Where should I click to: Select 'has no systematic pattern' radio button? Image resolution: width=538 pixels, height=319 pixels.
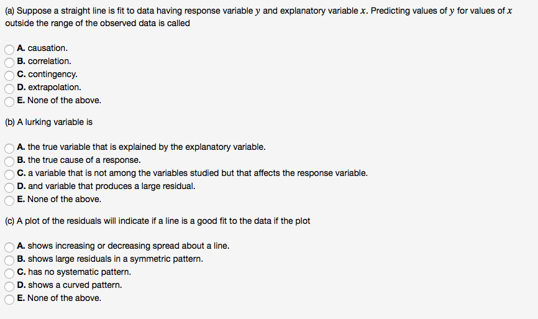pyautogui.click(x=9, y=274)
